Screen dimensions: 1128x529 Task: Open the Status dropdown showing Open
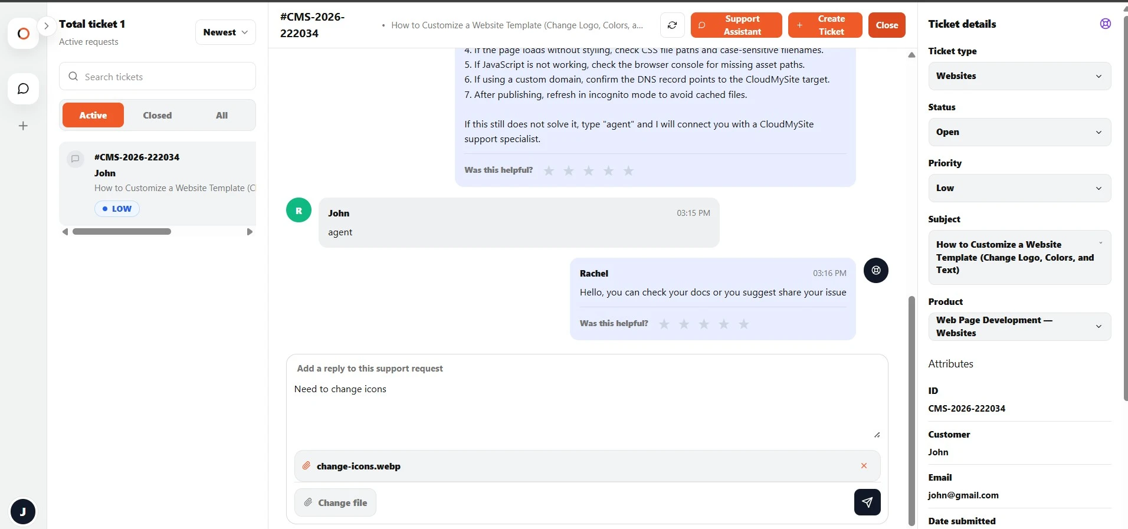coord(1019,132)
